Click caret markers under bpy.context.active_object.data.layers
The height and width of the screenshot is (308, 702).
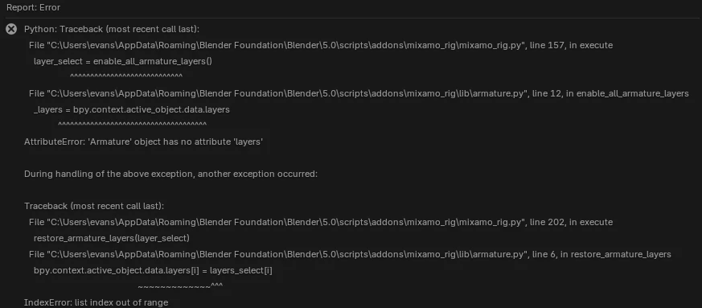click(x=133, y=125)
